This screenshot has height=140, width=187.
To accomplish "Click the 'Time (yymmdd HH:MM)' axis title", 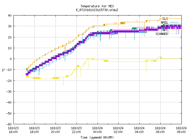I will 97,137.
